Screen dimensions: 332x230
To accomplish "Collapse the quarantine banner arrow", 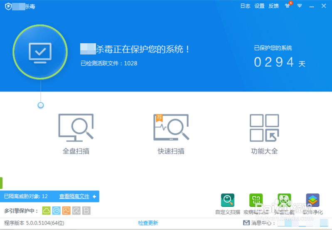I will click(x=94, y=196).
